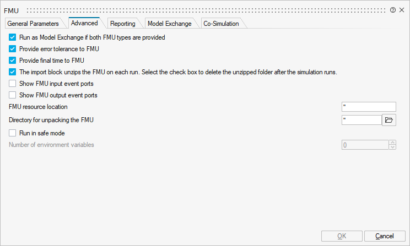
Task: Switch to the Co-Simulation tab
Action: [221, 24]
